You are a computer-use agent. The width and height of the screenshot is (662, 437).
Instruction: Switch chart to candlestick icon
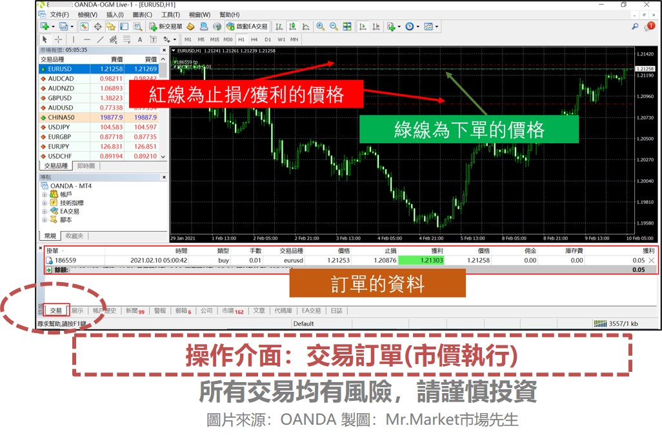pyautogui.click(x=292, y=26)
